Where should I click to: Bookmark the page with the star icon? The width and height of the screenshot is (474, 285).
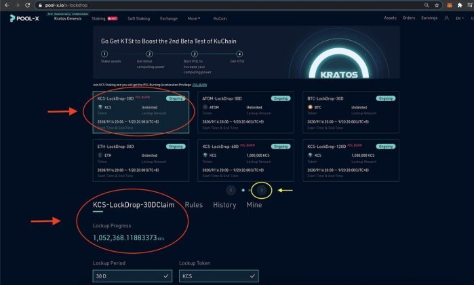[x=437, y=5]
